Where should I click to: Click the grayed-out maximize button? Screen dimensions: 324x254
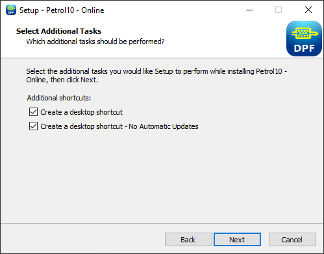279,10
